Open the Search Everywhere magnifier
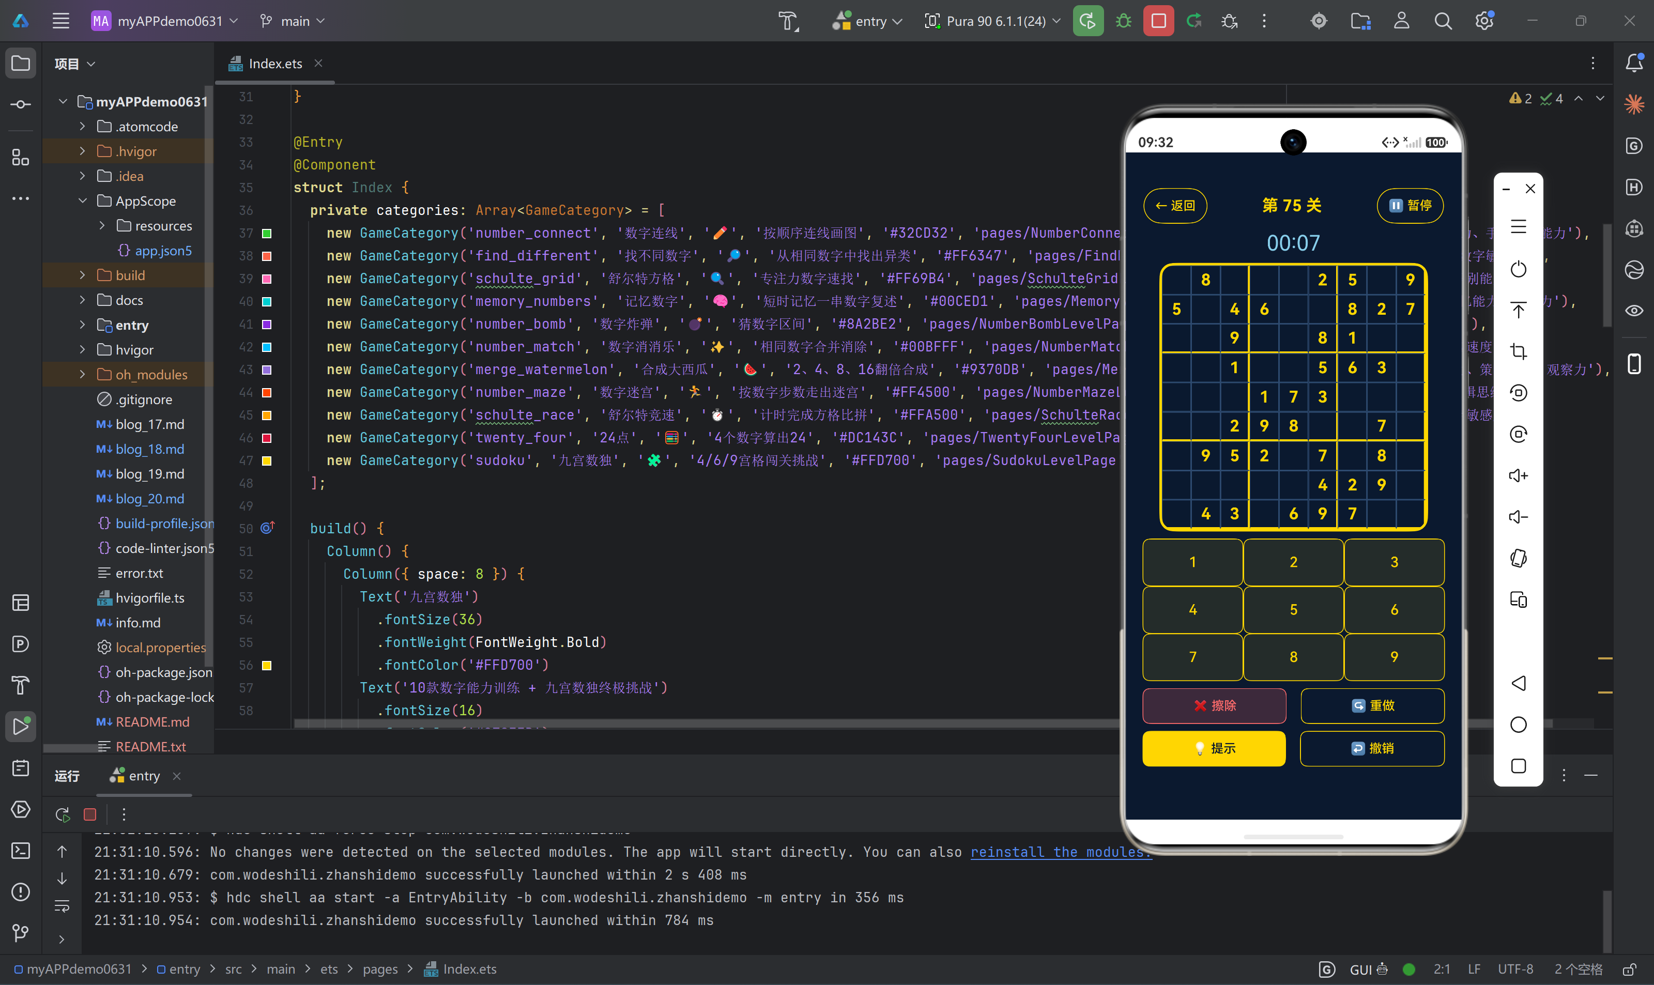Viewport: 1654px width, 985px height. point(1442,21)
